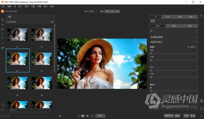The height and width of the screenshot is (119, 204).
Task: Switch presets to grid view icon
Action: [x=52, y=22]
